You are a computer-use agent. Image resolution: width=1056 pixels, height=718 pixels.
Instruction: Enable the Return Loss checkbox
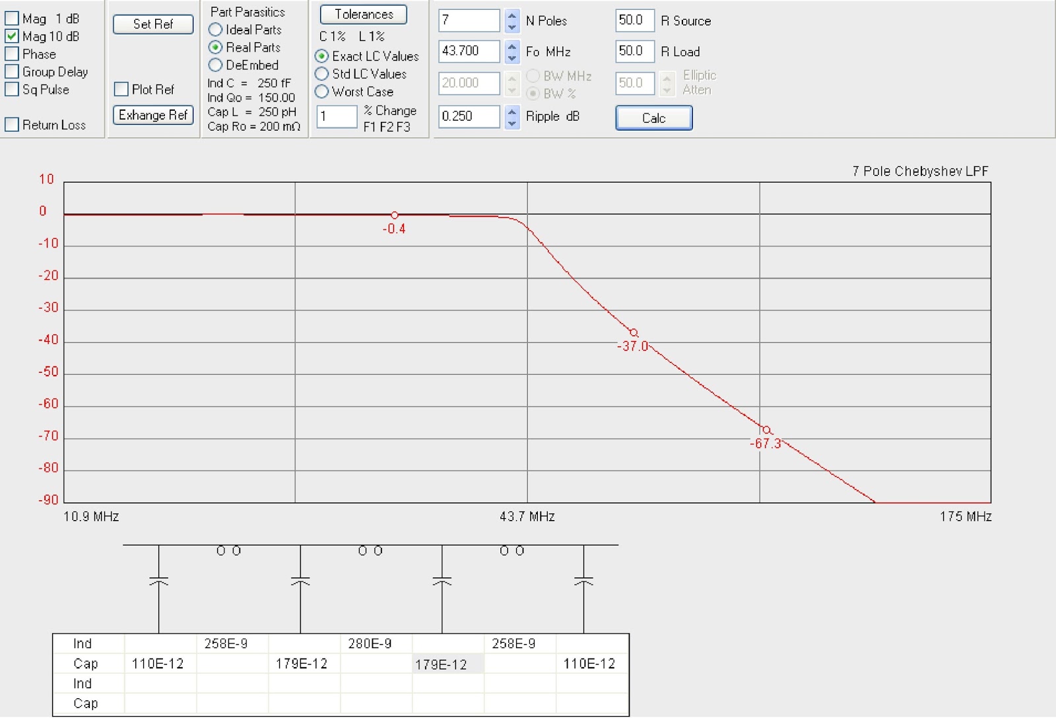[x=12, y=125]
